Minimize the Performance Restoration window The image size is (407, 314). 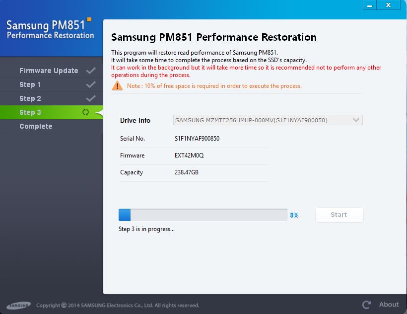[x=370, y=5]
